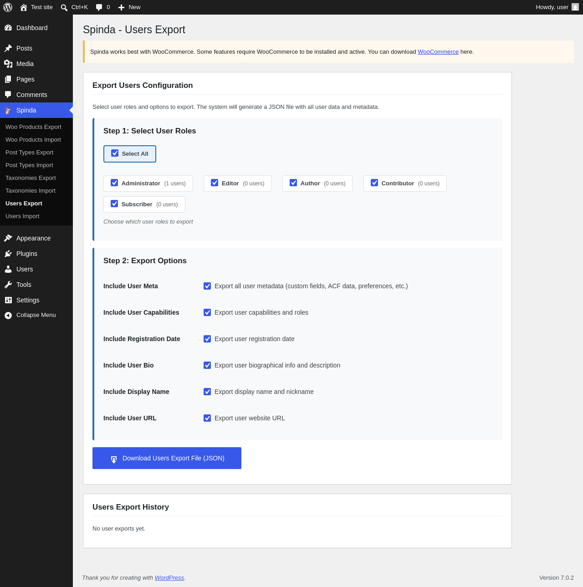Click the Media menu label
The width and height of the screenshot is (583, 587).
pyautogui.click(x=25, y=64)
